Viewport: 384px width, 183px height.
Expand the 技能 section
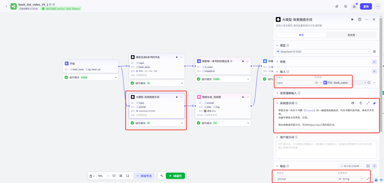(x=278, y=62)
